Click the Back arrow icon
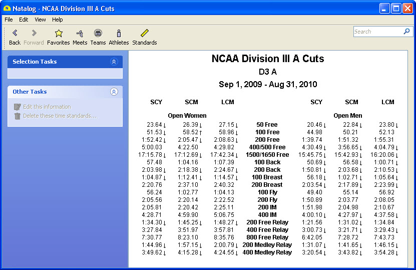Viewport: 416px width, 270px height. (15, 33)
